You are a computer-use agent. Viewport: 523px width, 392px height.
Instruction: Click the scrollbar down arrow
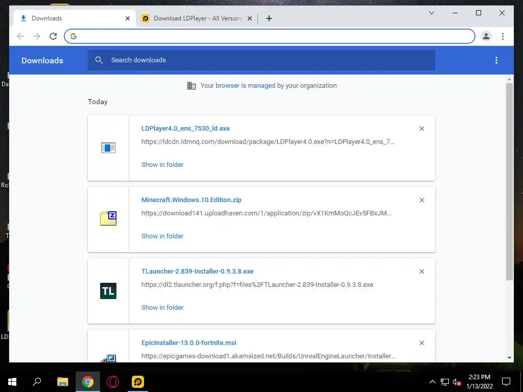[x=509, y=358]
